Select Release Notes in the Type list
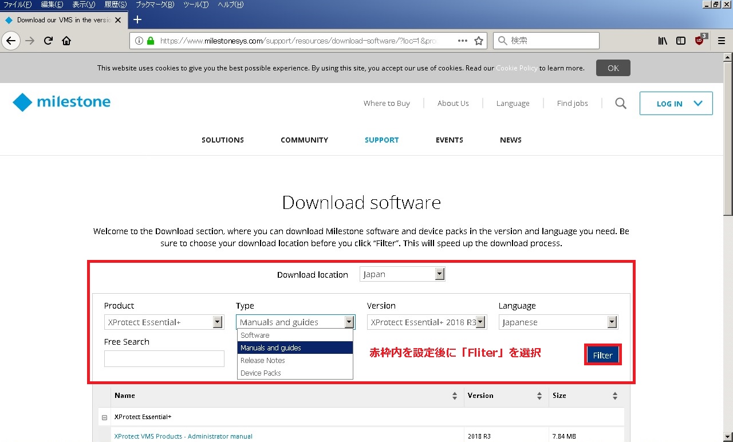 295,361
